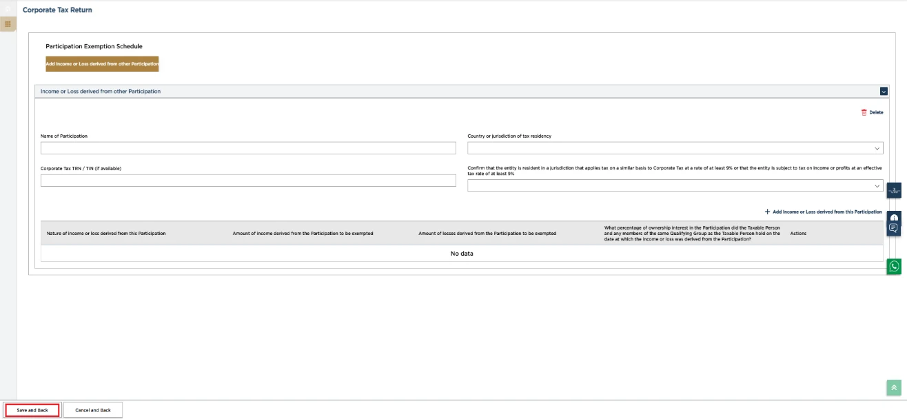
Task: Click Amount of income to be exempted column header
Action: [303, 234]
